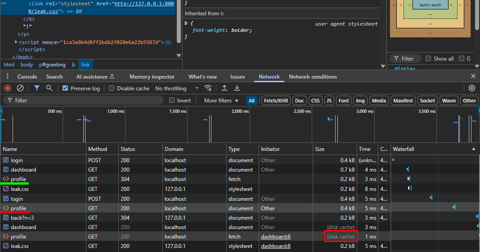480x252 pixels.
Task: Open the No throttling dropdown
Action: [177, 88]
